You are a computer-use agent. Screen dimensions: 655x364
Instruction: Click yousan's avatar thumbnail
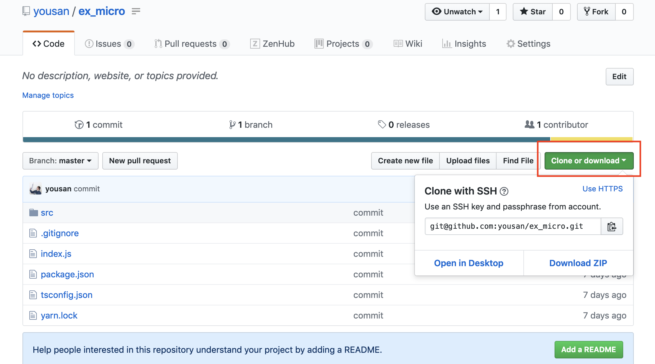[35, 189]
